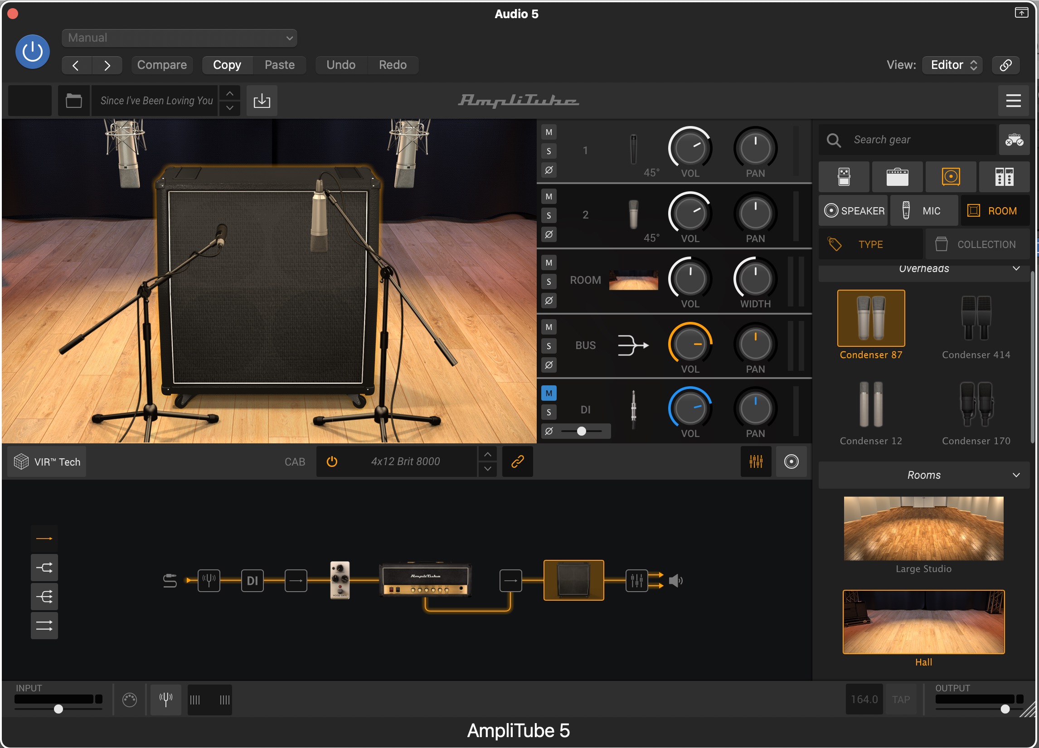Image resolution: width=1039 pixels, height=748 pixels.
Task: Select the noise gate stomp pedal
Action: coord(340,580)
